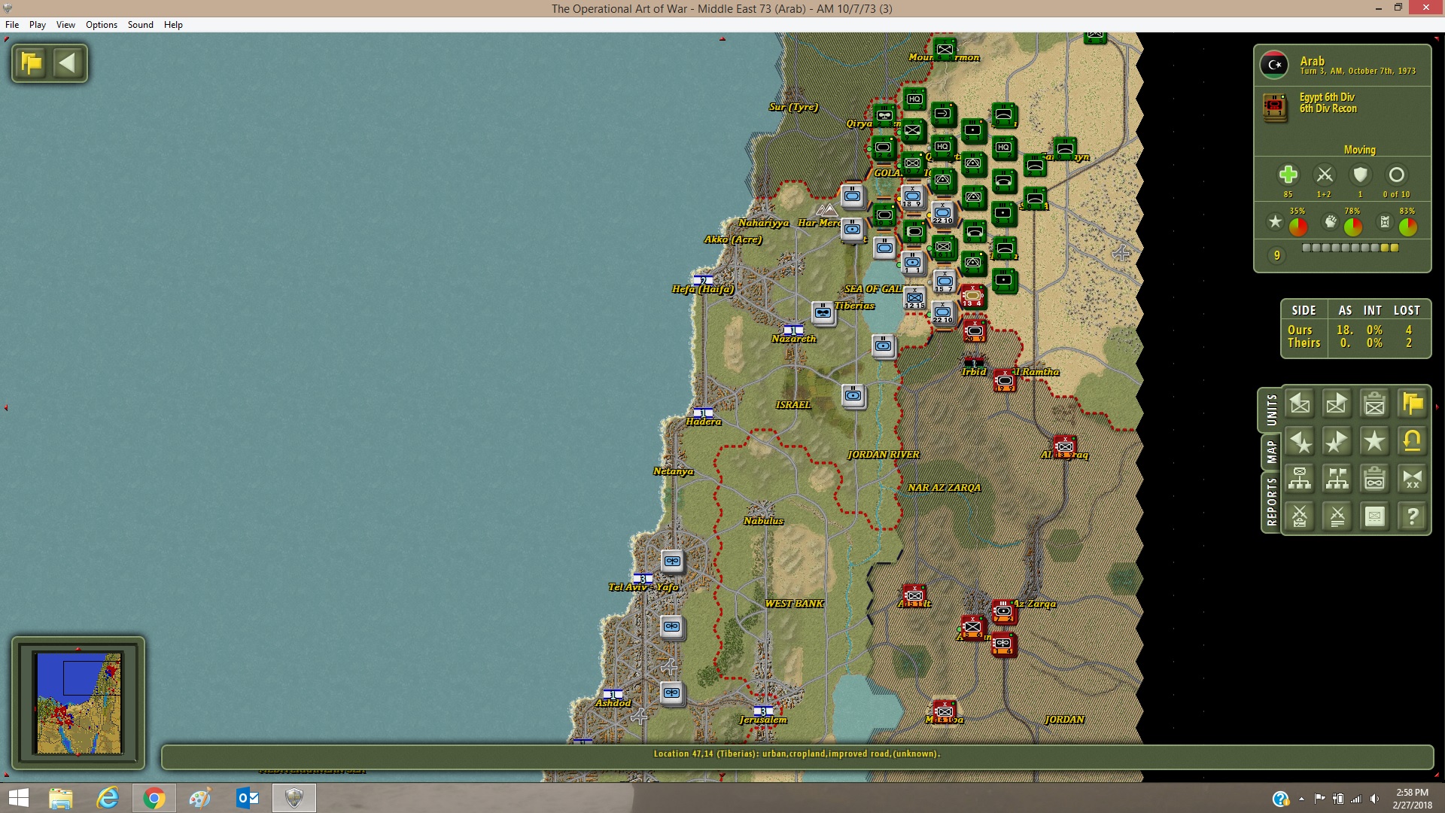
Task: Switch to the MAP tab
Action: pyautogui.click(x=1271, y=452)
